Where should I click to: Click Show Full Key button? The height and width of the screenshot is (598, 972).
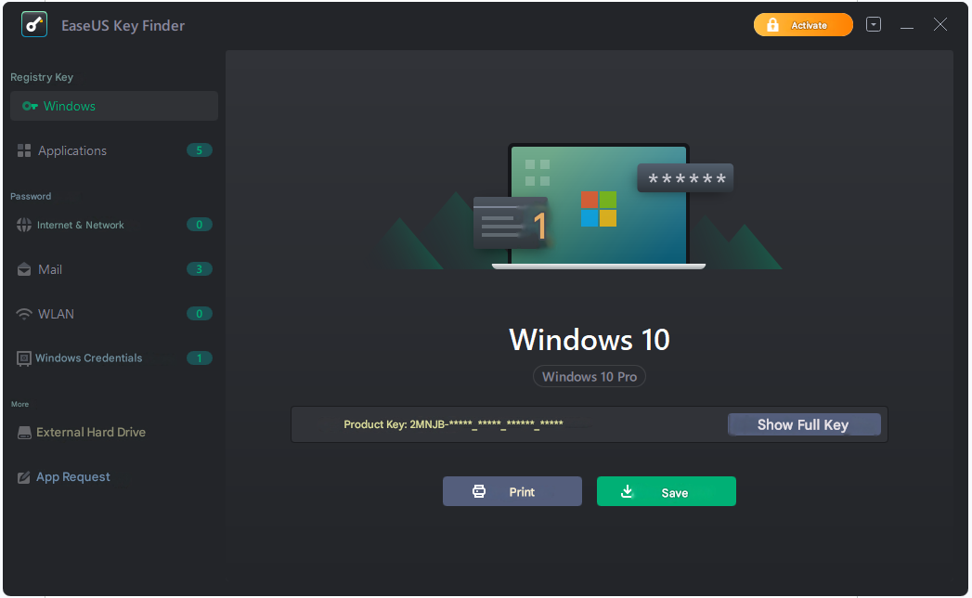804,425
